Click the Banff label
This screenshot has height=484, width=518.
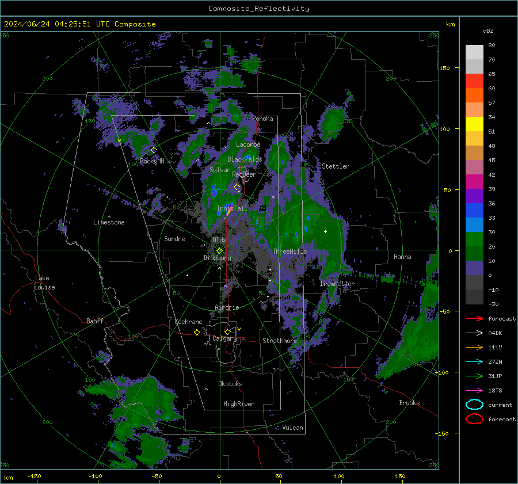tap(95, 321)
